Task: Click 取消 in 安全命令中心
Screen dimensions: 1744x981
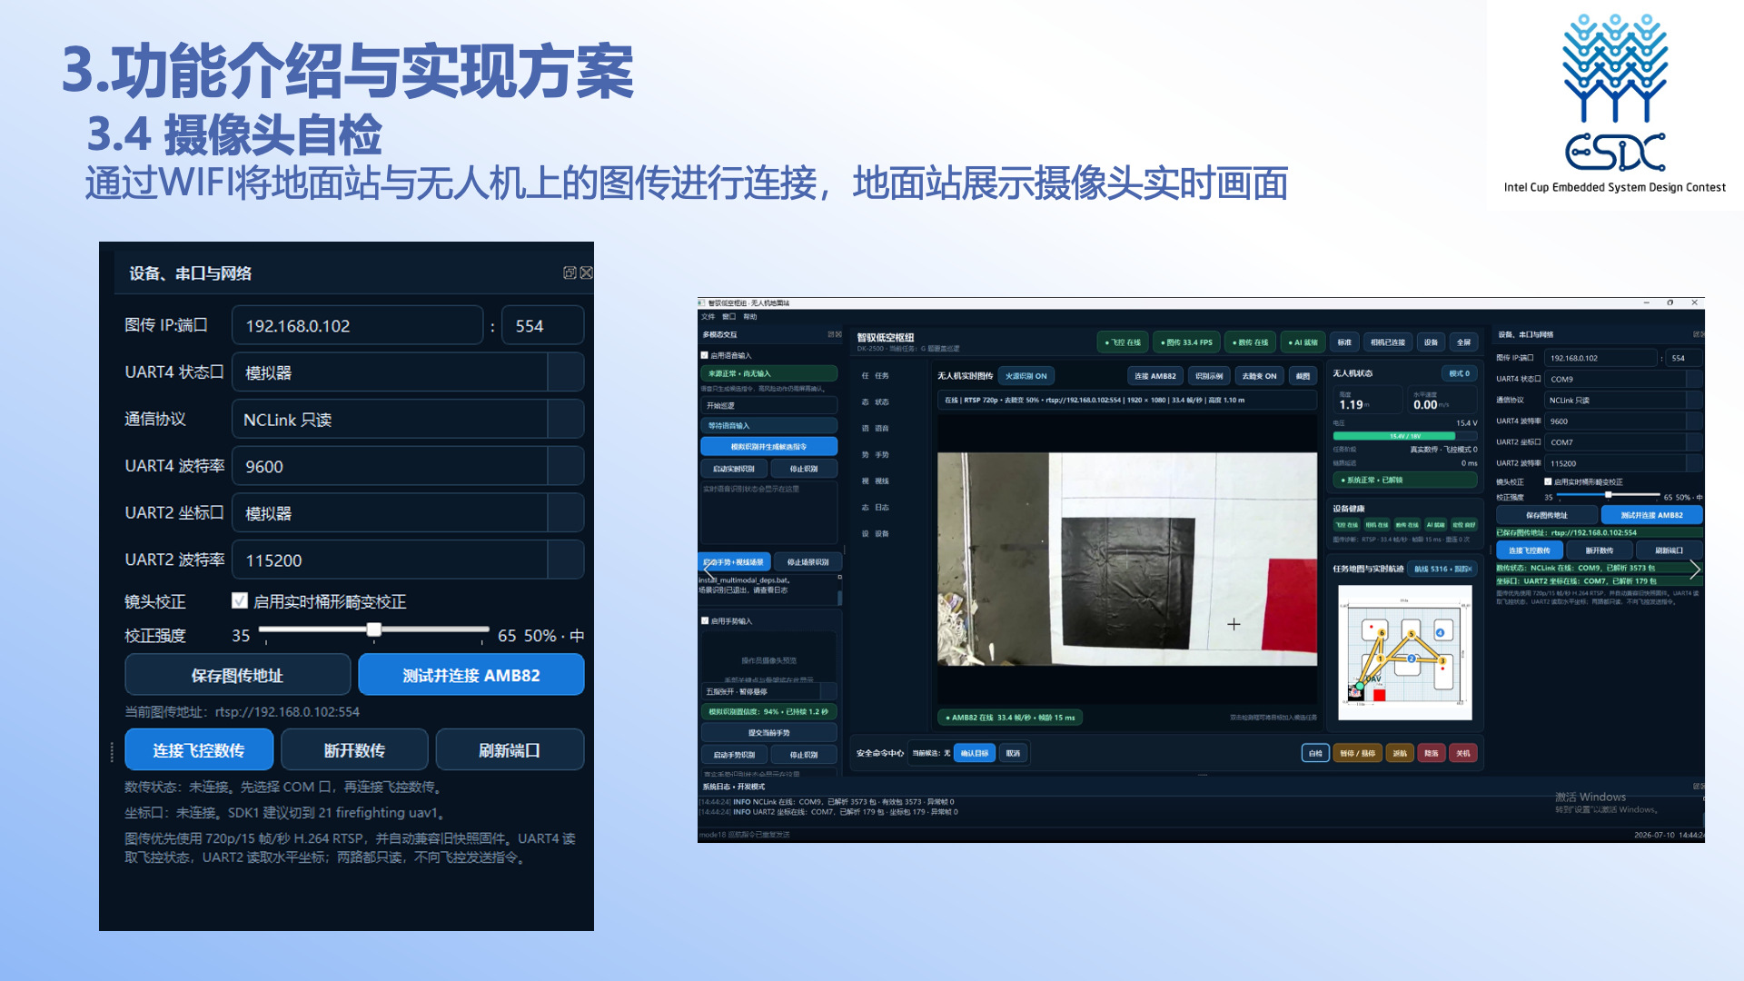Action: pos(1013,753)
